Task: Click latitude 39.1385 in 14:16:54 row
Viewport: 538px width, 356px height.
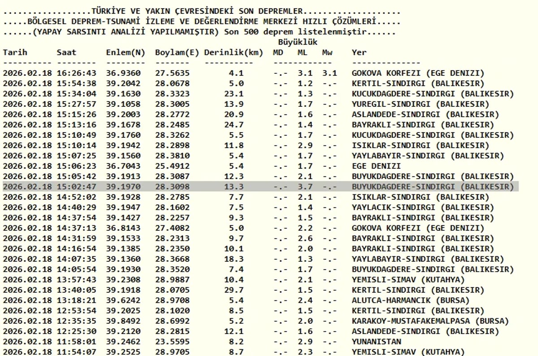Action: (x=123, y=249)
